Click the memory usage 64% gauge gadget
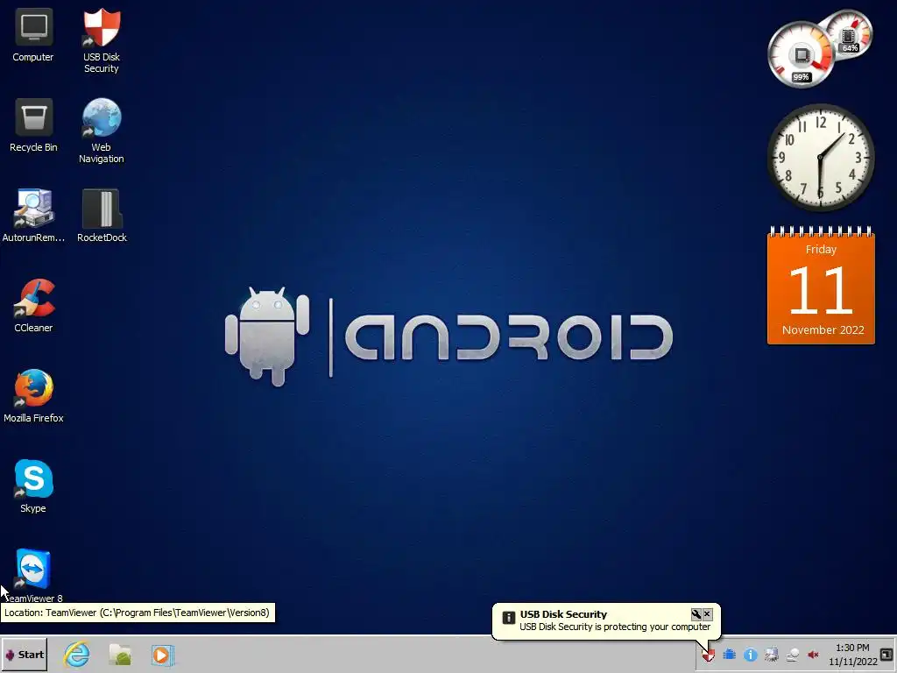Image resolution: width=897 pixels, height=673 pixels. click(849, 35)
